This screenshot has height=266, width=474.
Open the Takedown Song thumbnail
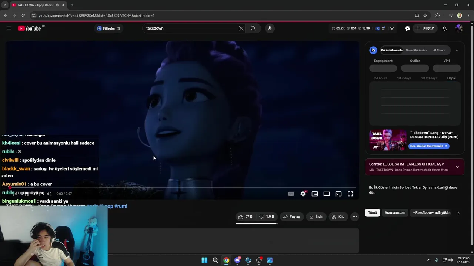(x=388, y=140)
